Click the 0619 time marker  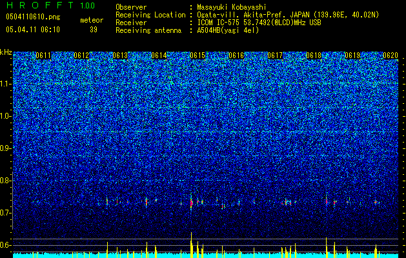[x=352, y=55]
